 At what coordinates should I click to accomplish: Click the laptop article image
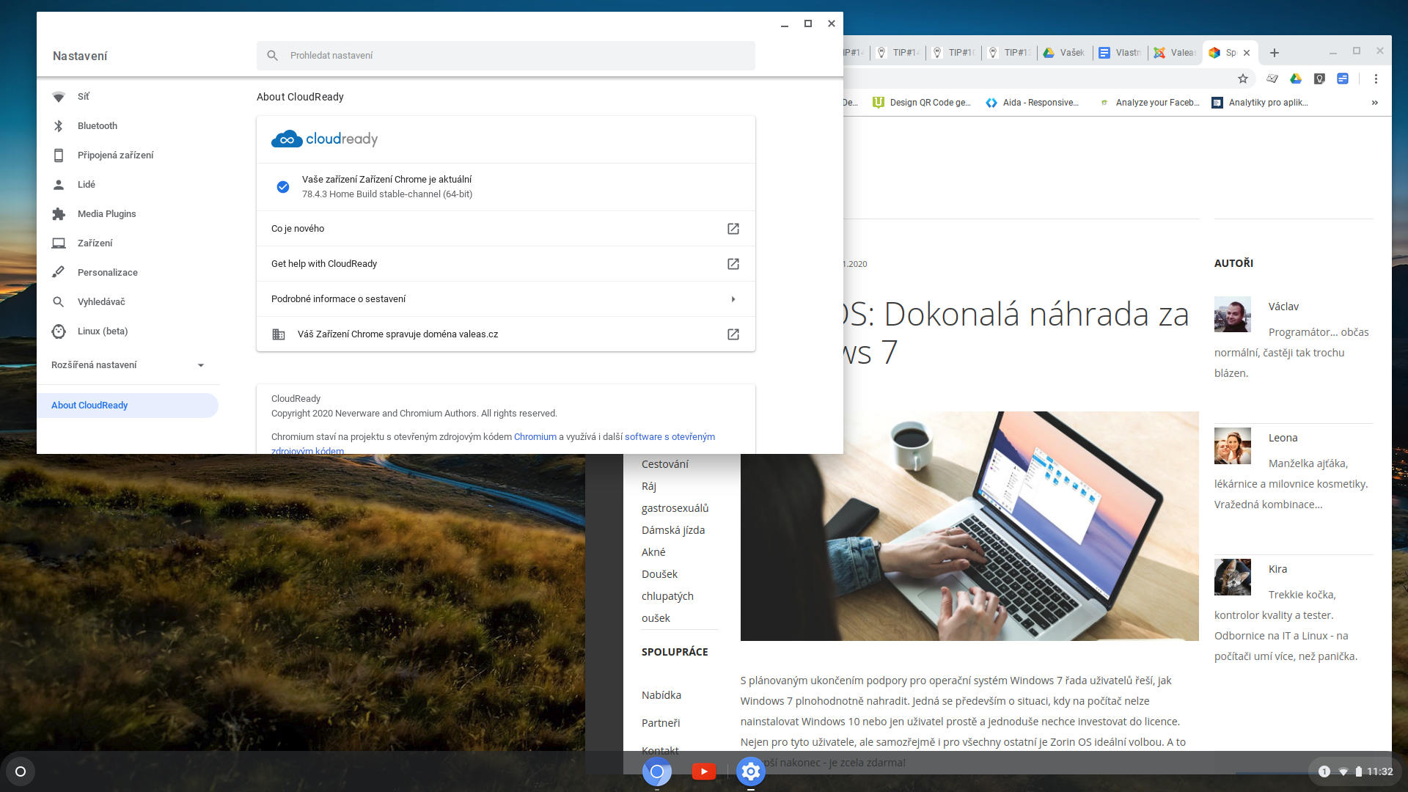coord(969,527)
